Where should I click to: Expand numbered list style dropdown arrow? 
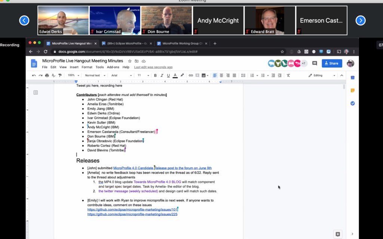point(257,75)
